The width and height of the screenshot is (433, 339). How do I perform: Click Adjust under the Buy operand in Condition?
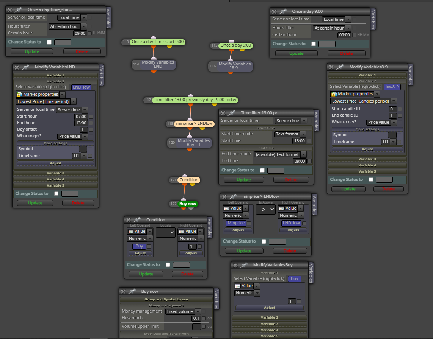140,253
